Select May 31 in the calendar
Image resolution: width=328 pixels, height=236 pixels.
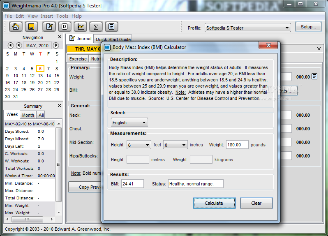click(16, 97)
